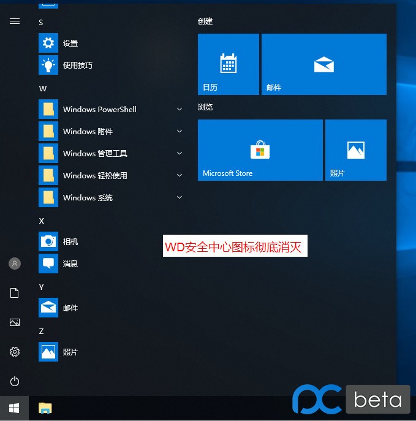
Task: Click the 相机 app label
Action: [70, 241]
